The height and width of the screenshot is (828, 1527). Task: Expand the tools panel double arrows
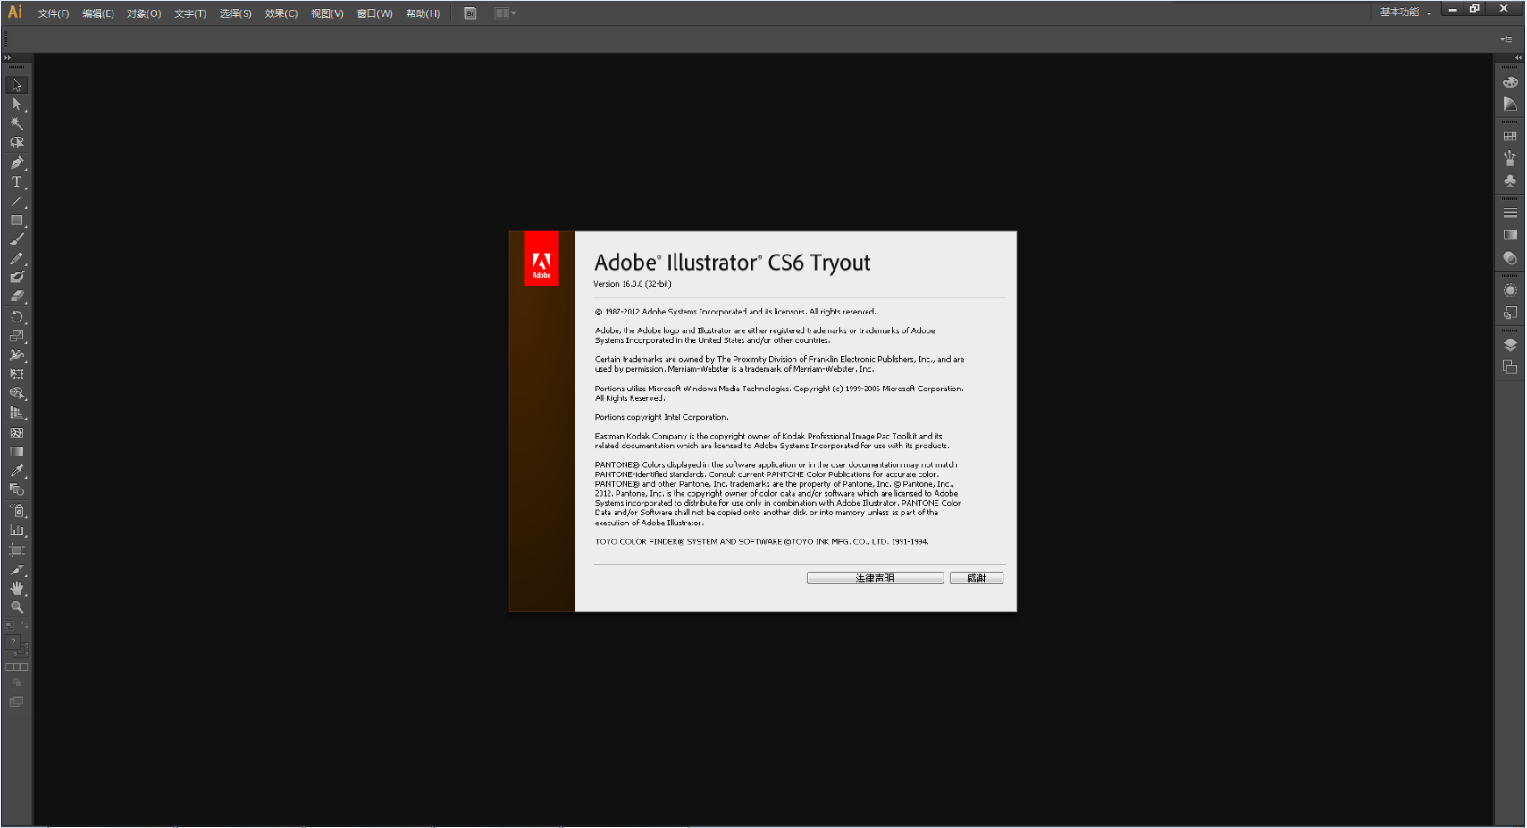click(8, 58)
